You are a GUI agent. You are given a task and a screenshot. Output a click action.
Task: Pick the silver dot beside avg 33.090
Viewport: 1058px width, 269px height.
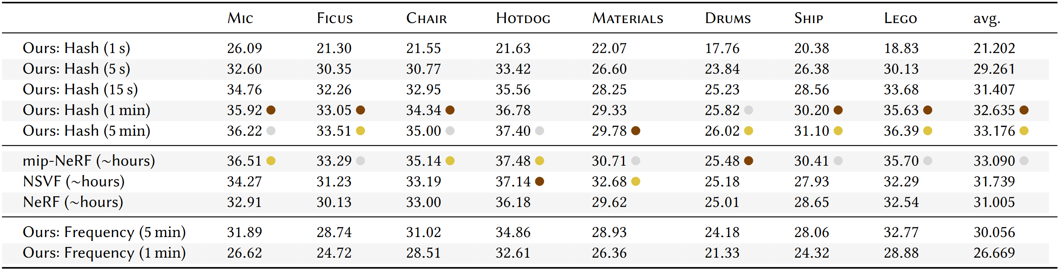tap(1024, 161)
